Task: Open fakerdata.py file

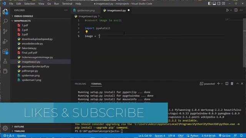Action: point(41,48)
